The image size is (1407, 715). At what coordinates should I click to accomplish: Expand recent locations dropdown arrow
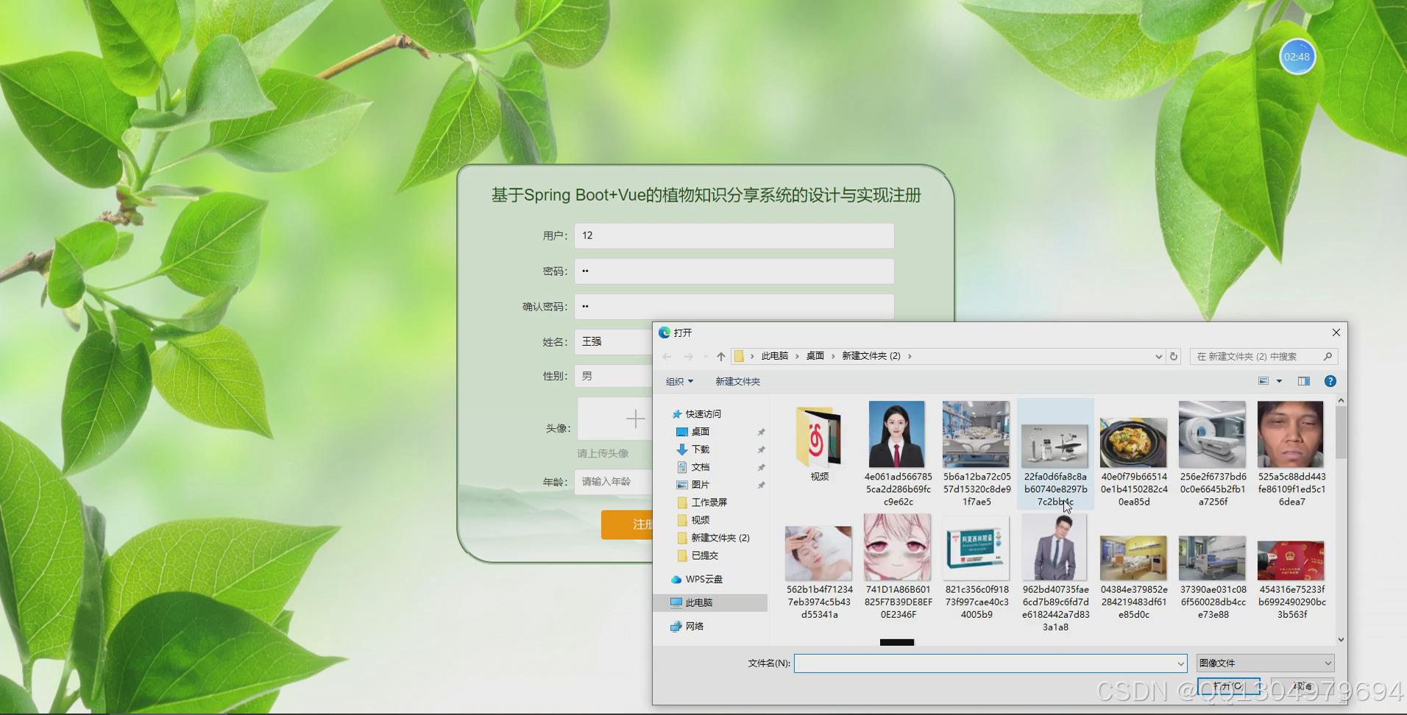(x=706, y=357)
